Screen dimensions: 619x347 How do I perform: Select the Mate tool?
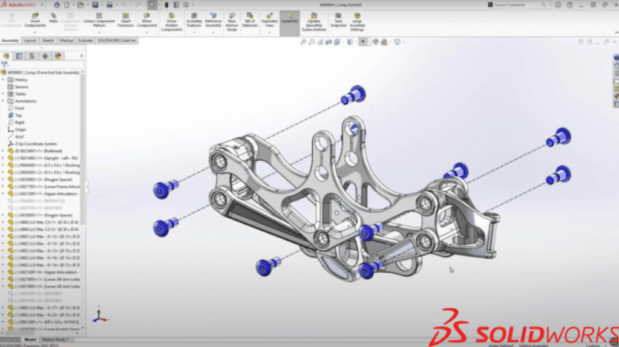[x=53, y=18]
